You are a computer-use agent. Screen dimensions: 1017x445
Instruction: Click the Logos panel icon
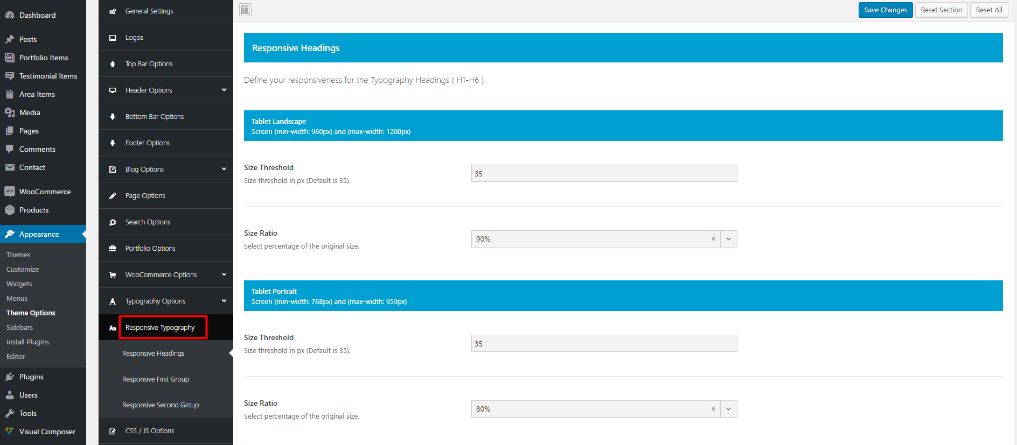click(113, 38)
